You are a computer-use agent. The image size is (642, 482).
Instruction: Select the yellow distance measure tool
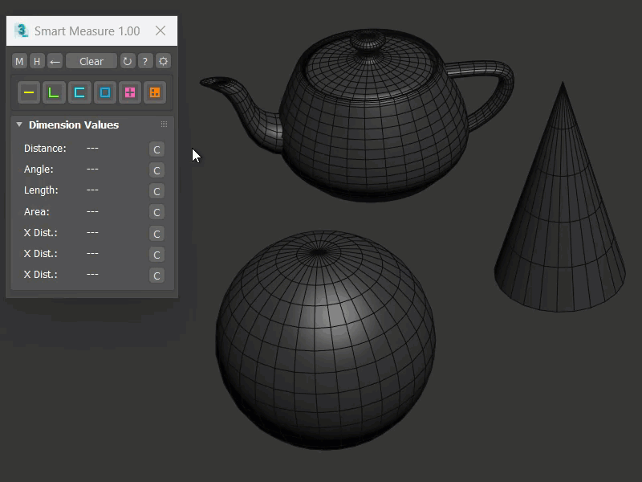(x=29, y=92)
